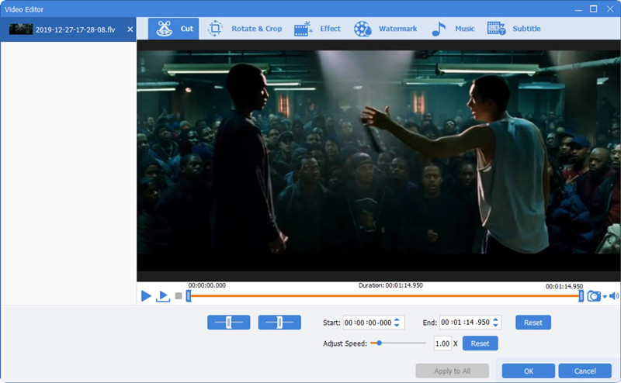The image size is (621, 383).
Task: Click the video preview frame
Action: pos(379,160)
